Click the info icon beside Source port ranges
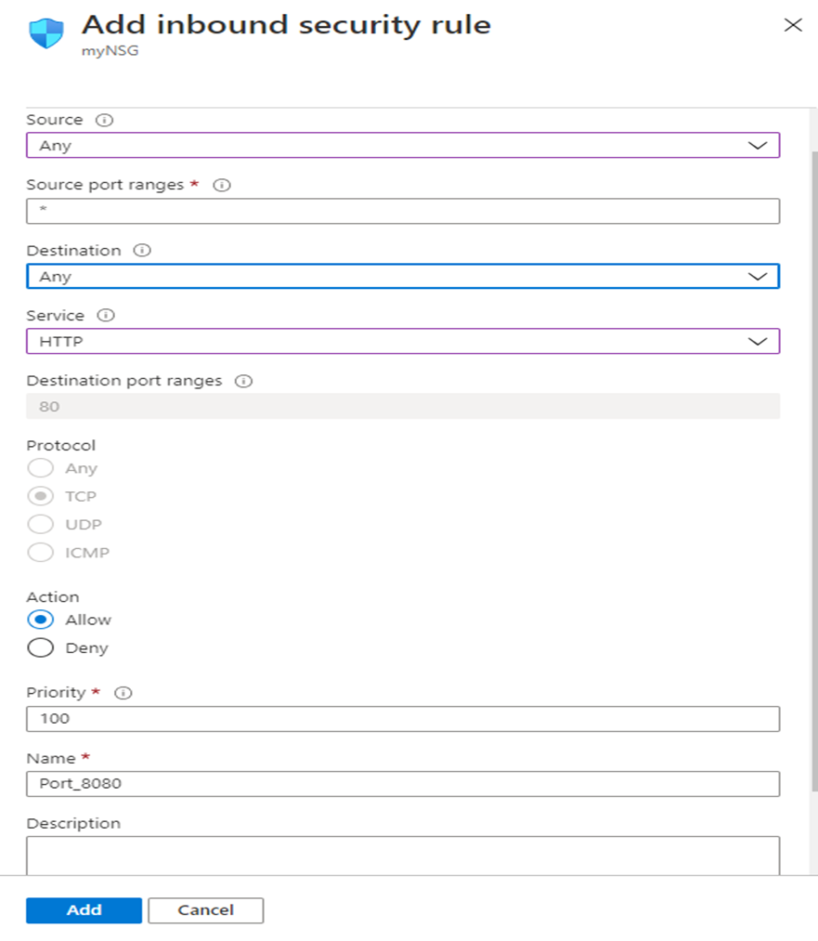Screen dimensions: 818x941 pos(221,185)
